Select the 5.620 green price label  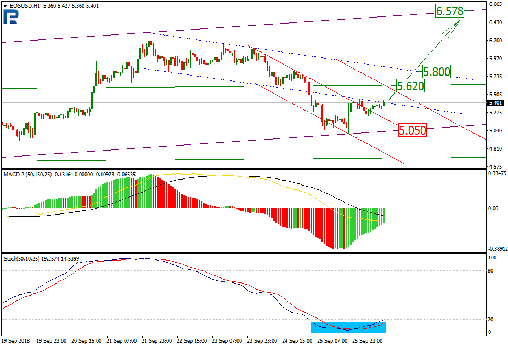[410, 86]
